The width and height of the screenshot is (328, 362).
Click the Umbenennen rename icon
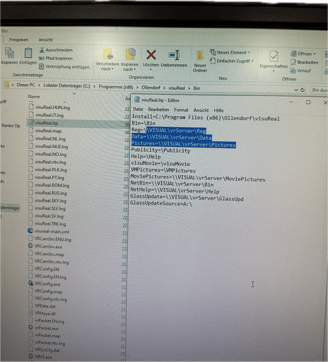174,55
